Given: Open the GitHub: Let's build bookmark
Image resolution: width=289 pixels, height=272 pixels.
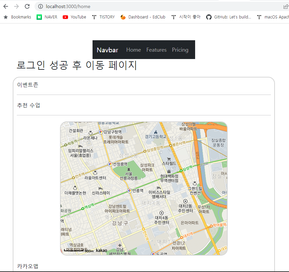Looking at the screenshot, I should [229, 17].
